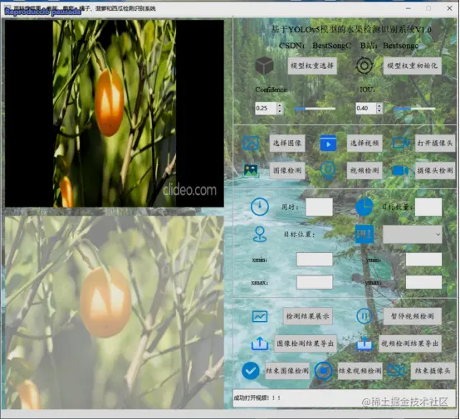Click the blue square icon beside dropdown
This screenshot has height=419, width=460.
[x=365, y=234]
